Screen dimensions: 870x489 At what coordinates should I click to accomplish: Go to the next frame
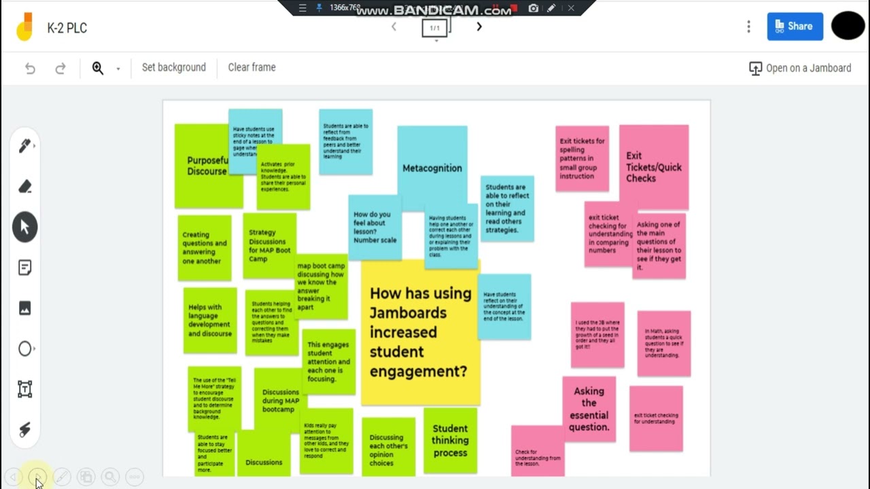pos(479,26)
